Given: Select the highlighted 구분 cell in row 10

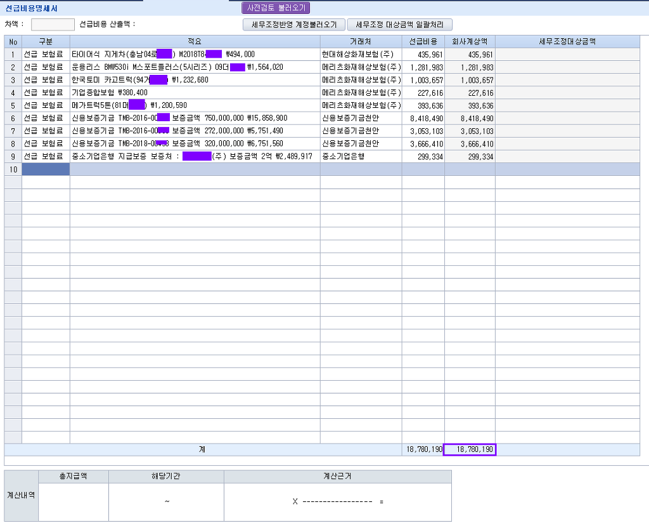Looking at the screenshot, I should [x=46, y=169].
